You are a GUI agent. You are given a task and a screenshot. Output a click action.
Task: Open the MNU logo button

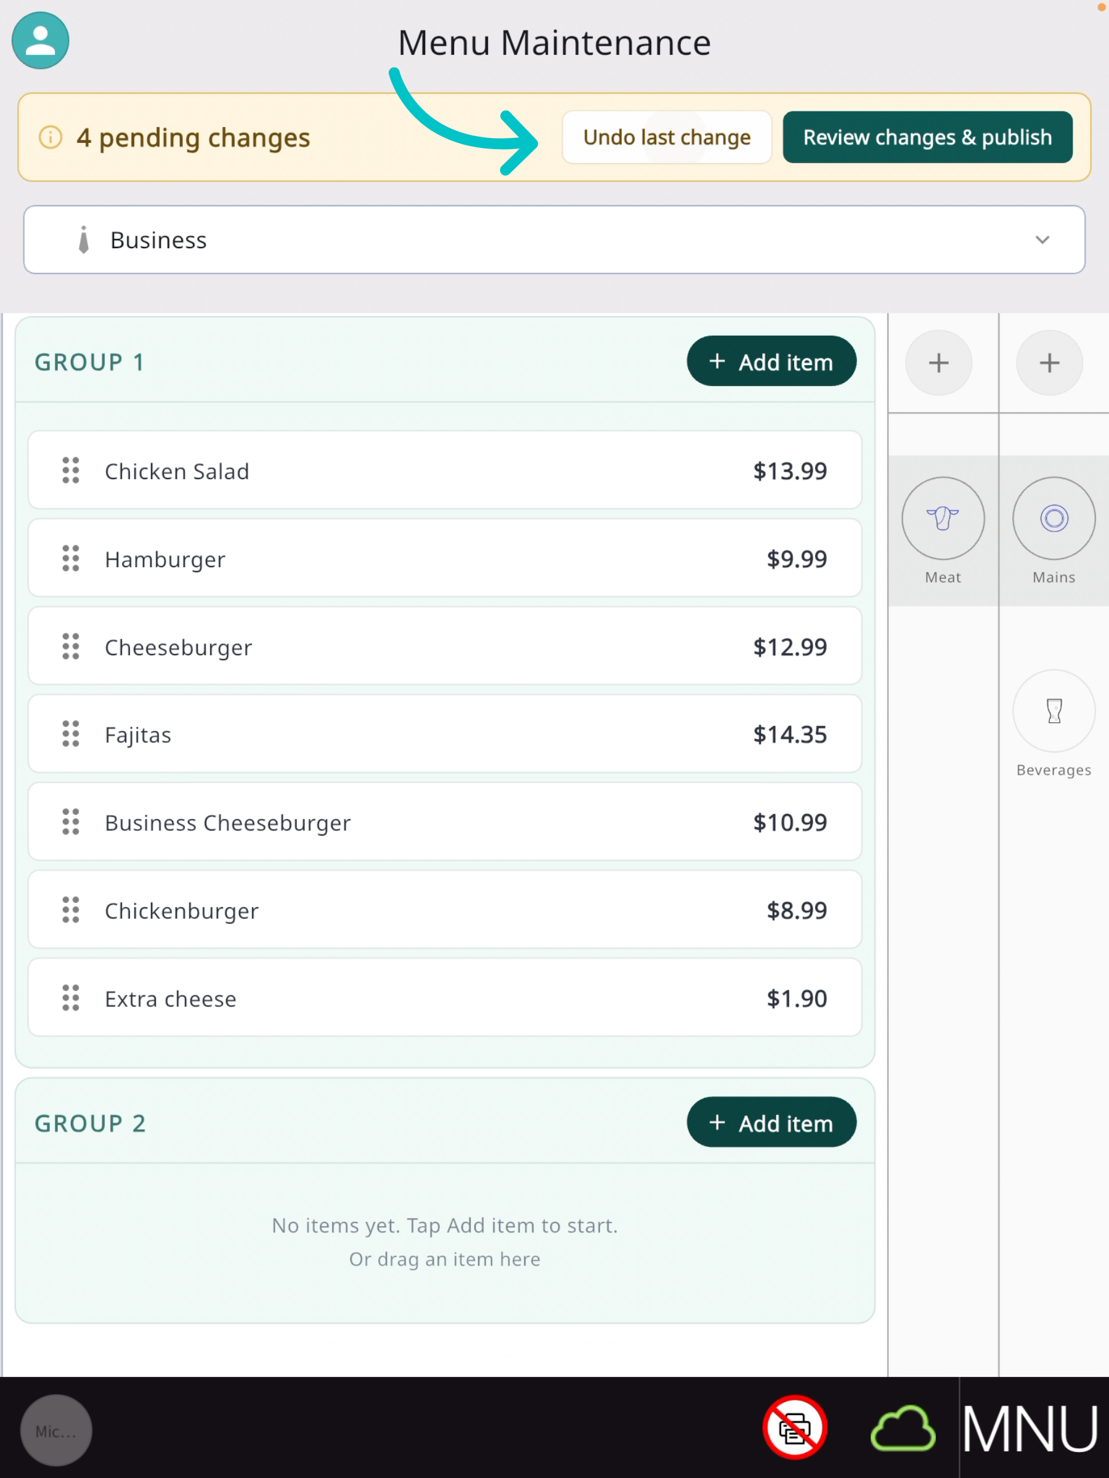point(1030,1429)
